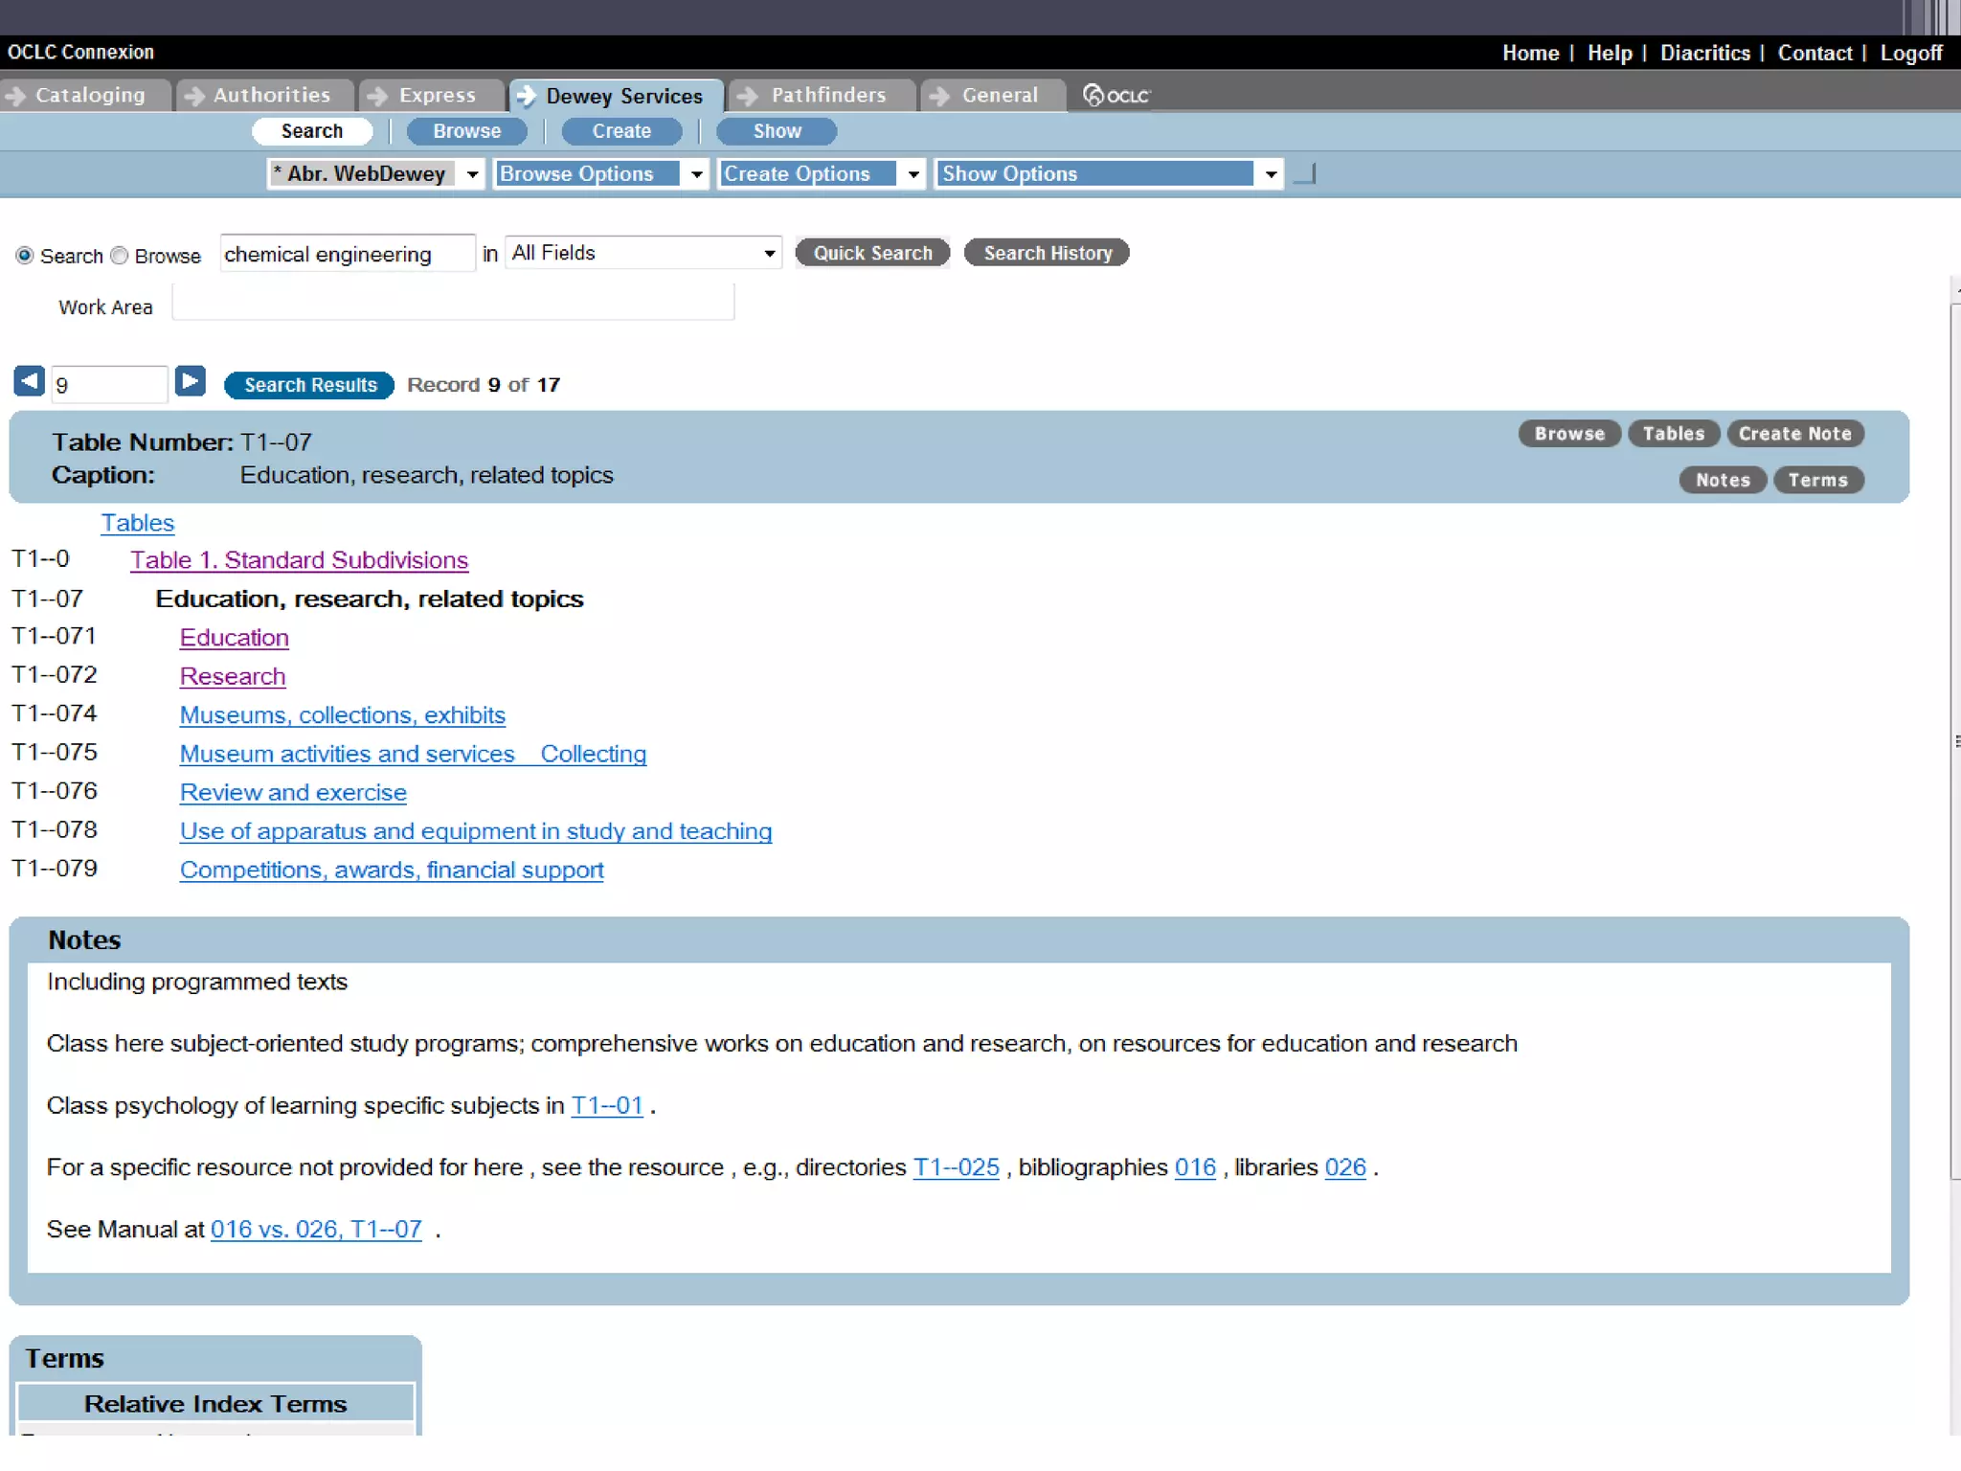Open the Create submenu item

tap(620, 131)
